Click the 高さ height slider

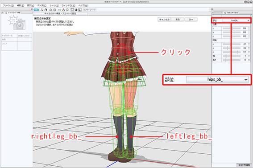click(x=232, y=60)
